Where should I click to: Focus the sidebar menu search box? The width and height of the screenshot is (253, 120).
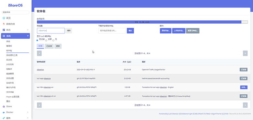click(x=16, y=12)
